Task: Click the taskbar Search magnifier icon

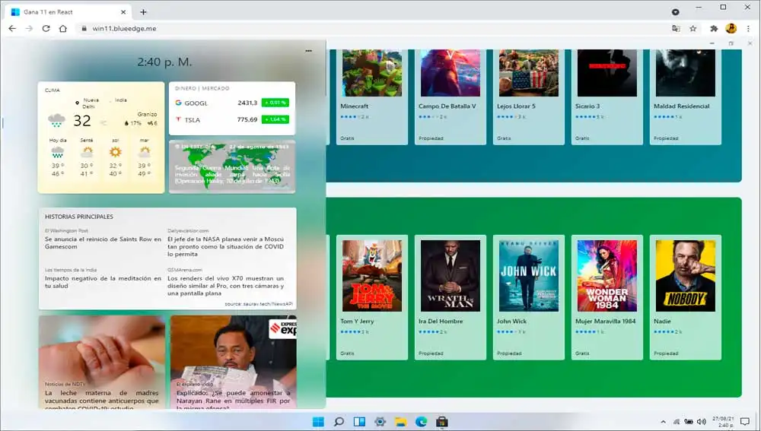Action: pyautogui.click(x=339, y=422)
